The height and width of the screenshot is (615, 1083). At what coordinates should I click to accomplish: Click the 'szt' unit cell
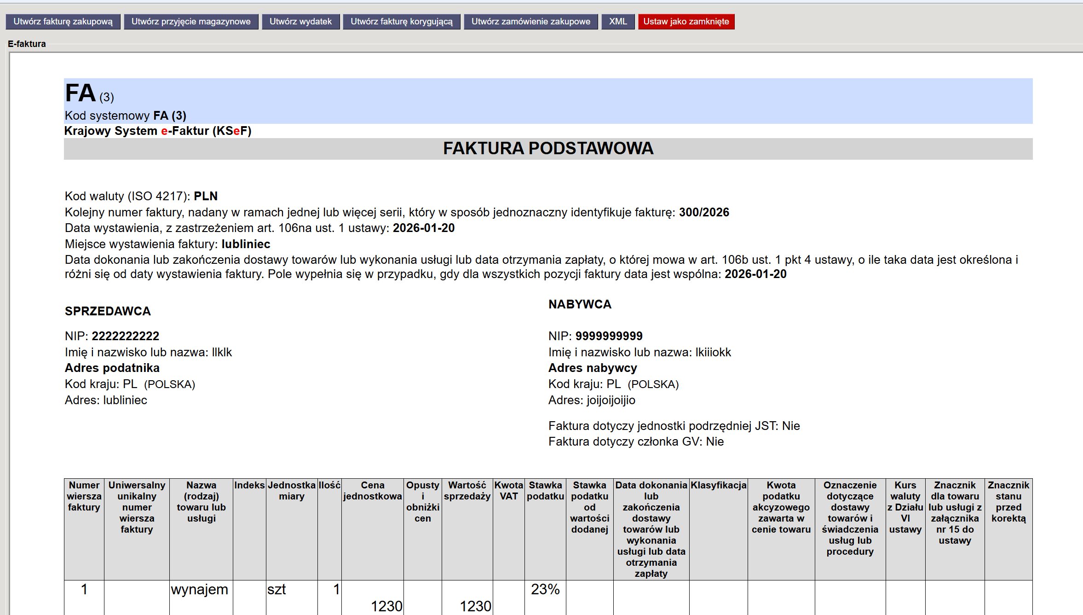point(277,590)
